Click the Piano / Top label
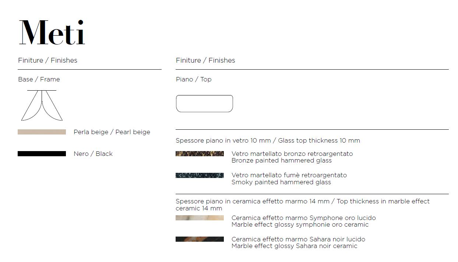This screenshot has height=262, width=458. [194, 79]
